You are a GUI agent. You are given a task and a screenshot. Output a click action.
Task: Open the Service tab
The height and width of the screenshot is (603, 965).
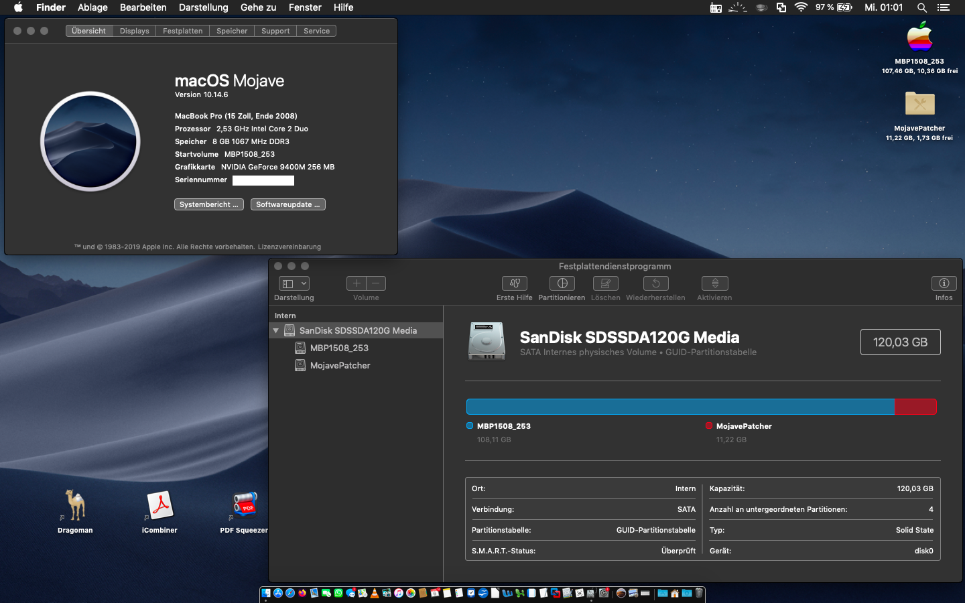(316, 31)
